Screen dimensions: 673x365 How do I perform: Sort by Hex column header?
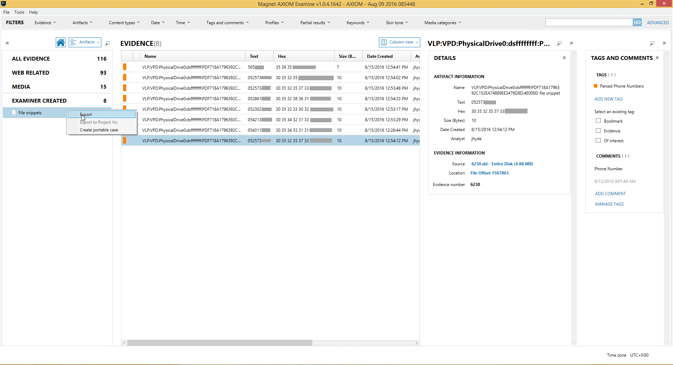304,56
